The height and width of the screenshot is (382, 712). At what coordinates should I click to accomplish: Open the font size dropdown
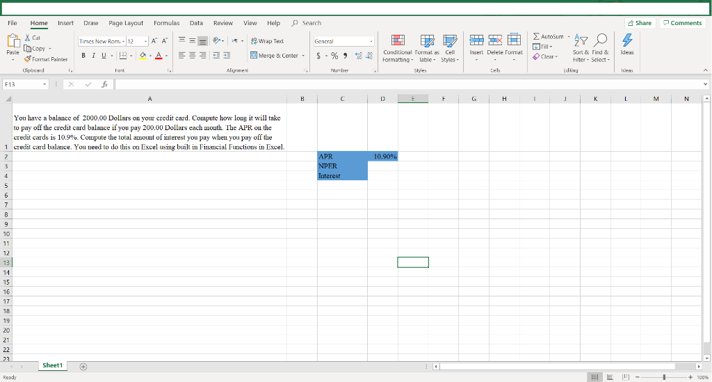click(146, 41)
